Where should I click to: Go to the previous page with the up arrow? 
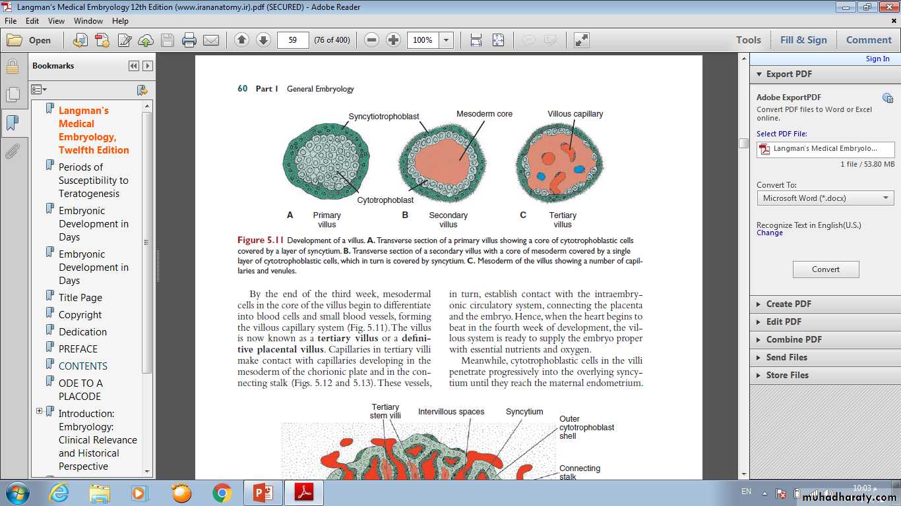[241, 40]
